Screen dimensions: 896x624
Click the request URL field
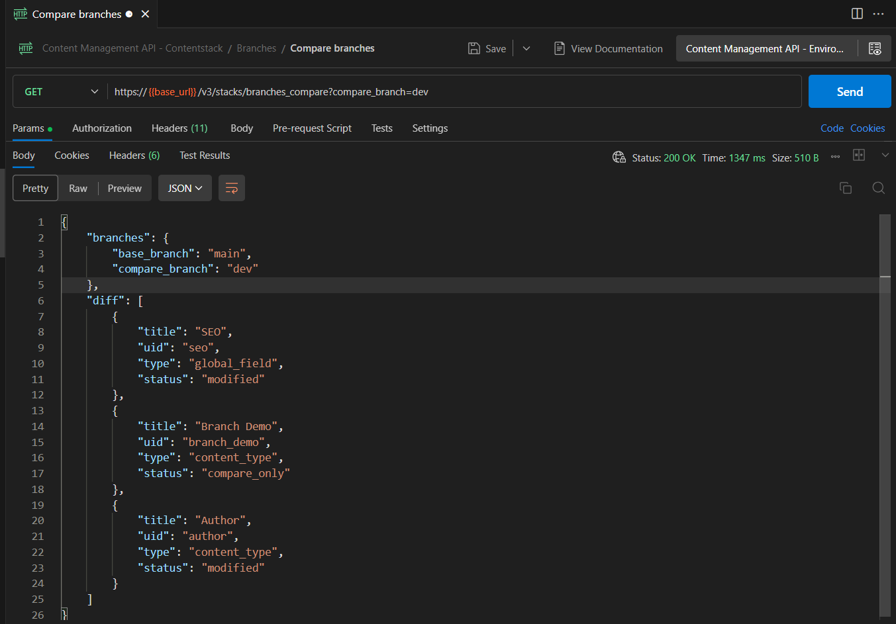(454, 92)
